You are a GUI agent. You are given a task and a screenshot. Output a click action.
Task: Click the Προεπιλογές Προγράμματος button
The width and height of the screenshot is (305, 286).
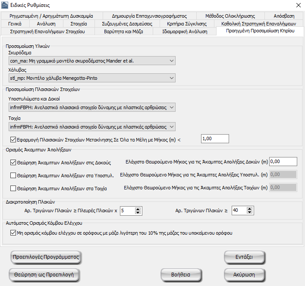(46, 257)
